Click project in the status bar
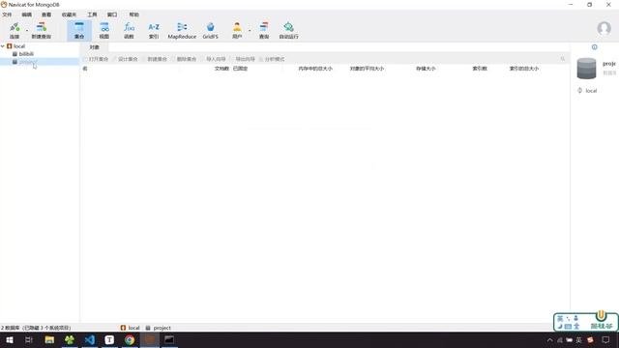 click(x=158, y=328)
